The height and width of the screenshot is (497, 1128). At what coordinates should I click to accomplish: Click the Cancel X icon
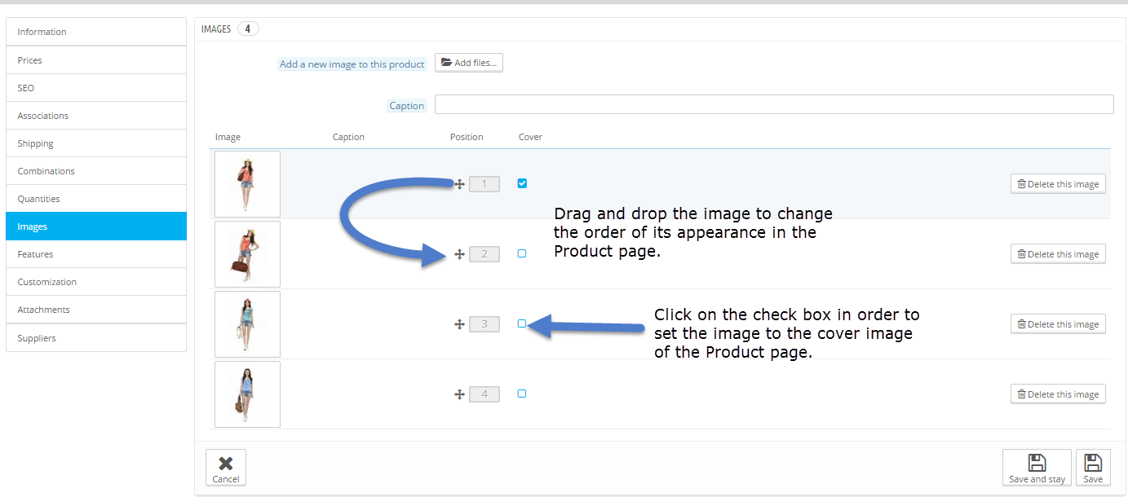click(226, 463)
